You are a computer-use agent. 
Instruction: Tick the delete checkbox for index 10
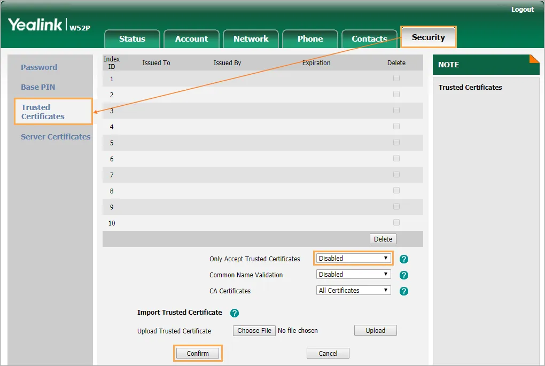[396, 222]
